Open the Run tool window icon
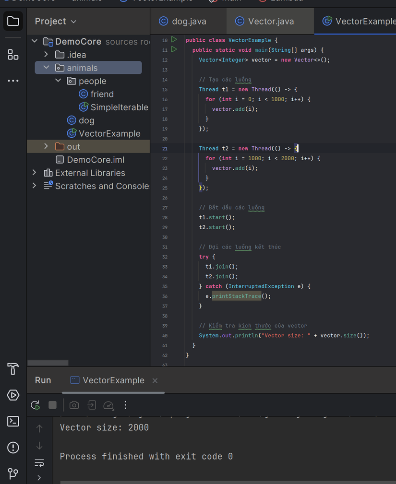Viewport: 396px width, 484px height. tap(12, 395)
